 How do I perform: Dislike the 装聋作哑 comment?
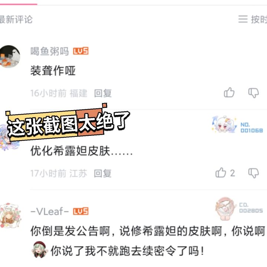(x=254, y=93)
